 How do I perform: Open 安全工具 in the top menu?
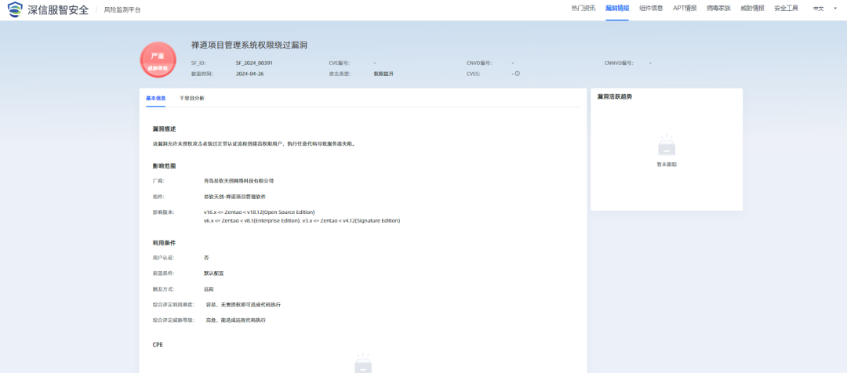(786, 8)
